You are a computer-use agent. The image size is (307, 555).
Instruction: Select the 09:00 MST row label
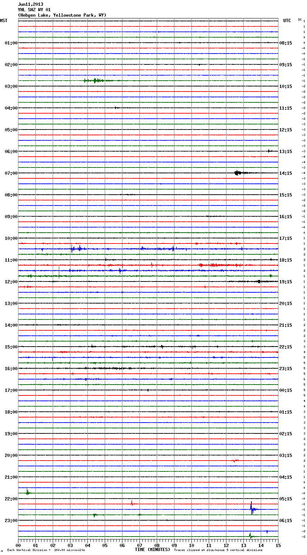pos(11,217)
